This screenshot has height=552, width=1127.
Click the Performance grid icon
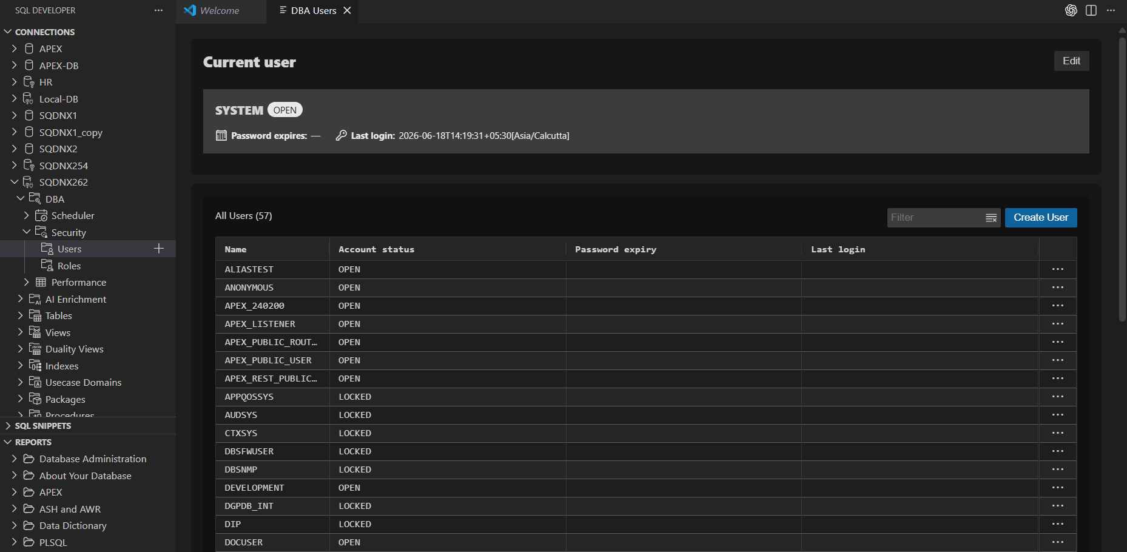pos(41,282)
